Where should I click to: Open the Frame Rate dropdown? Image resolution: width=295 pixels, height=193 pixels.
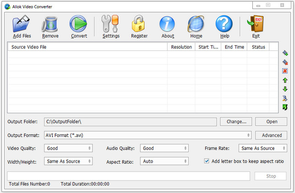263,148
